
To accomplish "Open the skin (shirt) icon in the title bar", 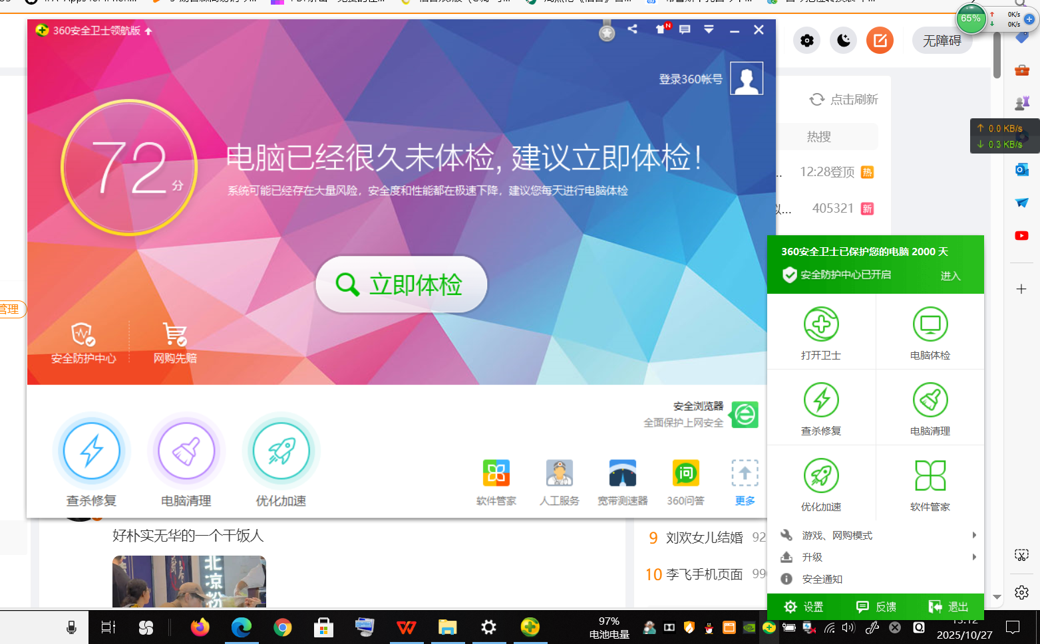I will pyautogui.click(x=661, y=29).
